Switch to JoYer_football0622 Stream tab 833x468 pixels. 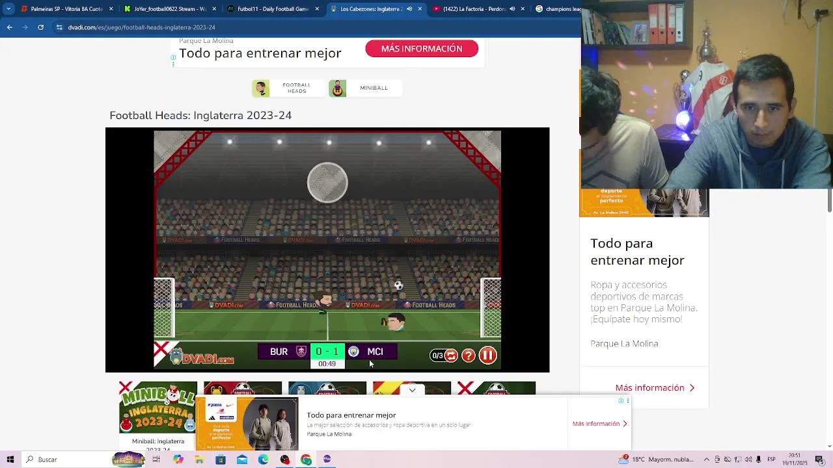tap(169, 9)
